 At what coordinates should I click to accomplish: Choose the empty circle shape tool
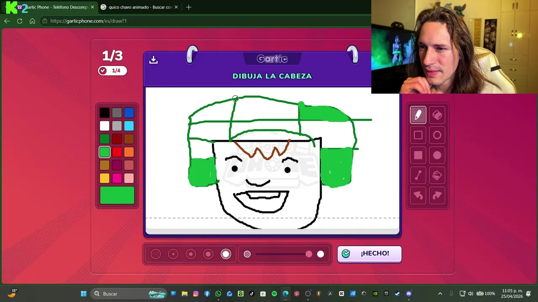[x=437, y=135]
